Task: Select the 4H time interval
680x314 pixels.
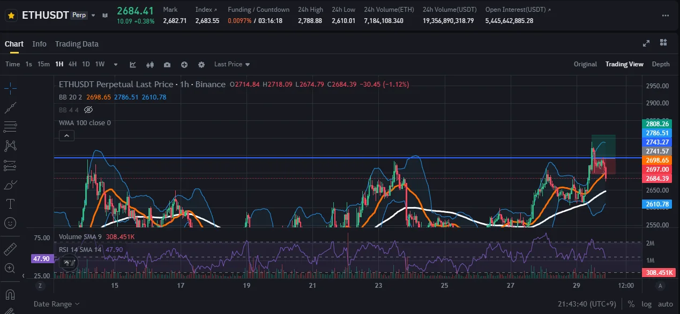Action: pos(72,64)
